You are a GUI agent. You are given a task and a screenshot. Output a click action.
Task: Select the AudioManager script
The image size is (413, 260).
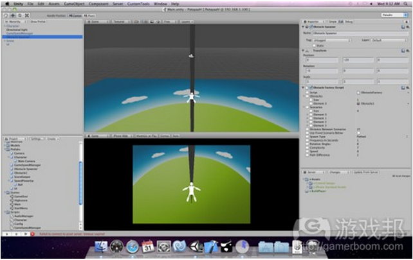tap(24, 216)
